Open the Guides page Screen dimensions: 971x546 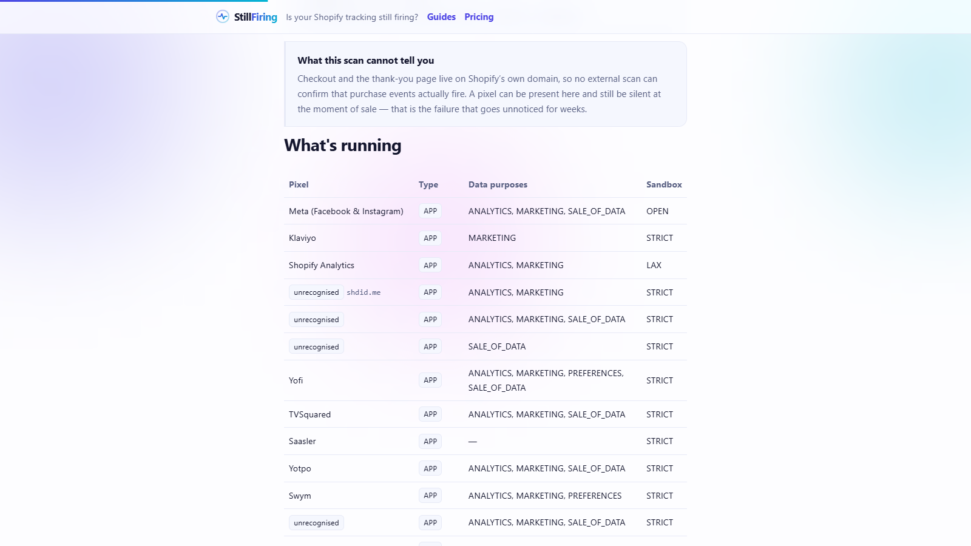coord(441,17)
